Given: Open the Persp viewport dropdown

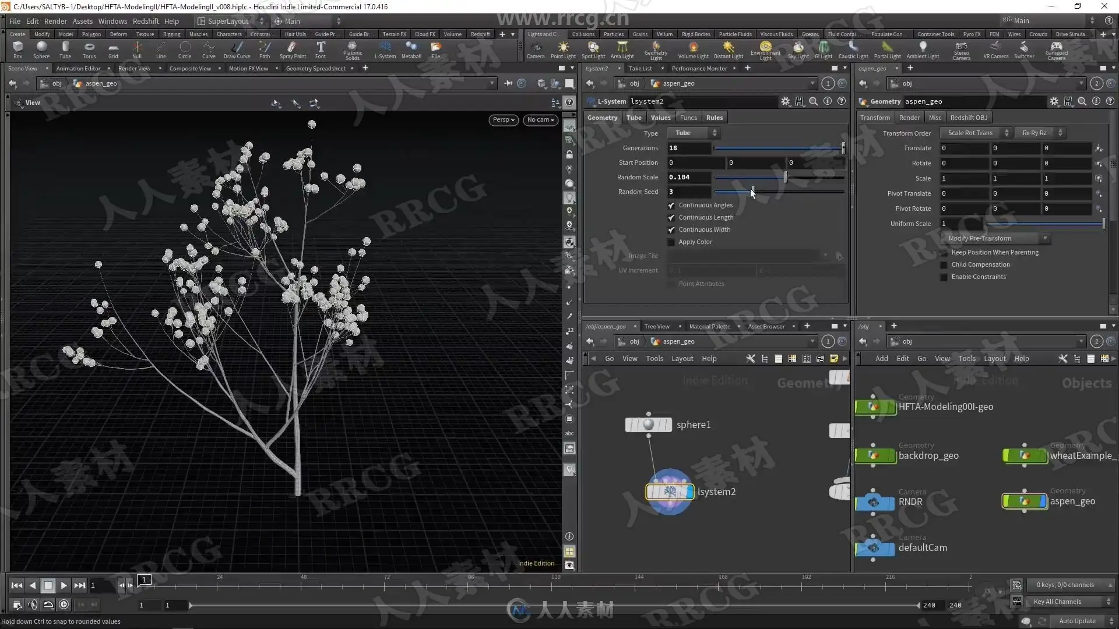Looking at the screenshot, I should pyautogui.click(x=504, y=120).
